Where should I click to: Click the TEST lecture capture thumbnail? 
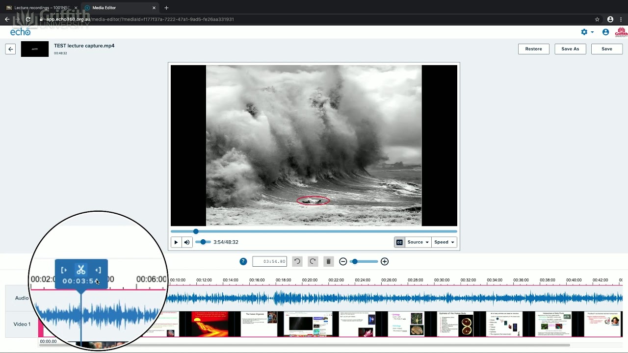[35, 49]
